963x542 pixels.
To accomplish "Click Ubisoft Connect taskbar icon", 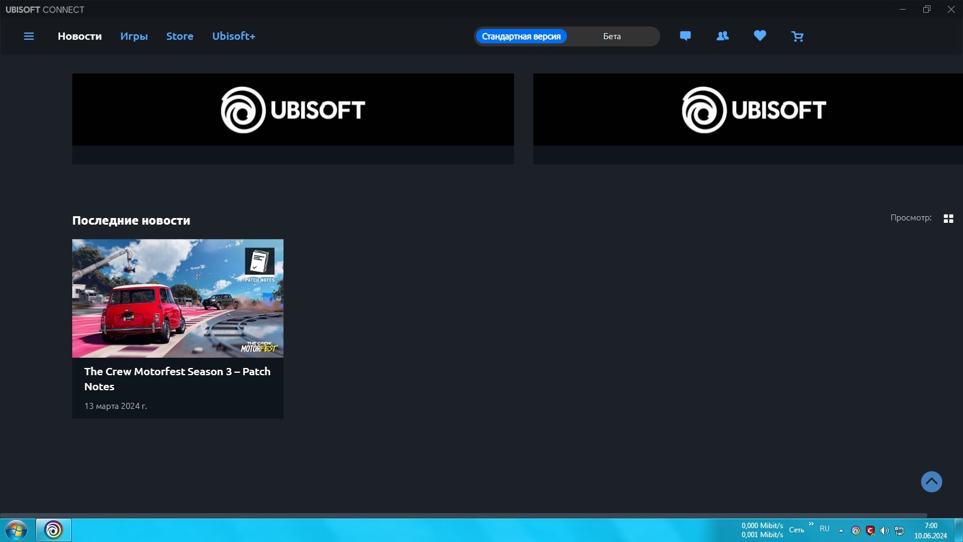I will pos(54,530).
